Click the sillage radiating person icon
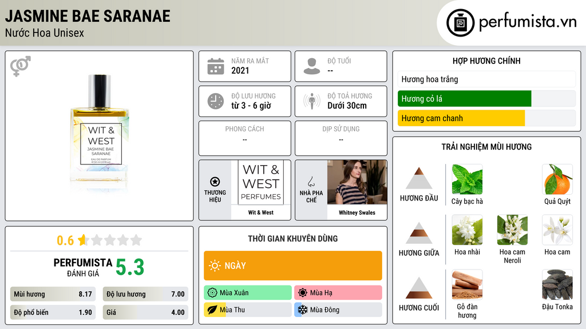Image resolution: width=586 pixels, height=329 pixels. click(x=312, y=101)
